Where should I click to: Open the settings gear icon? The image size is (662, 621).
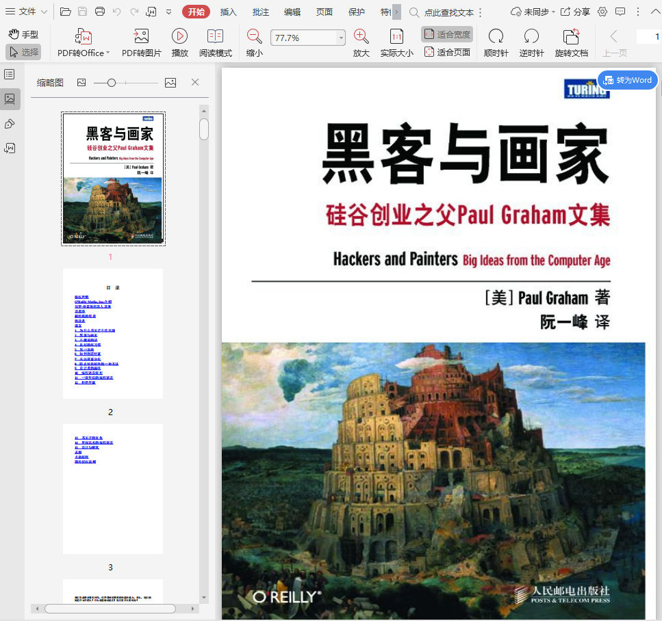(x=602, y=12)
